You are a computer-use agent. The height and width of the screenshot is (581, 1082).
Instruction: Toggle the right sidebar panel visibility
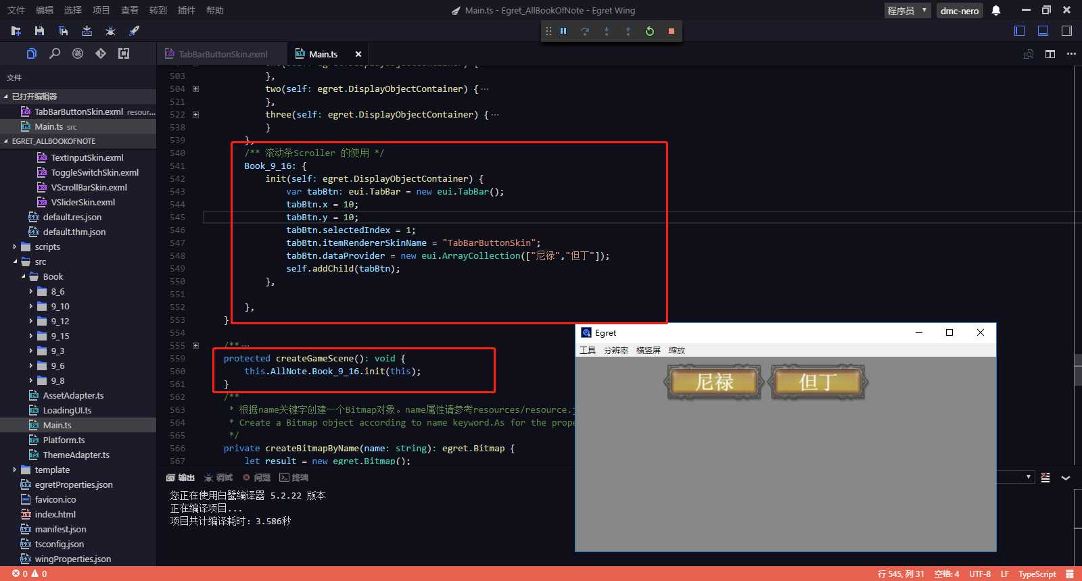1066,31
